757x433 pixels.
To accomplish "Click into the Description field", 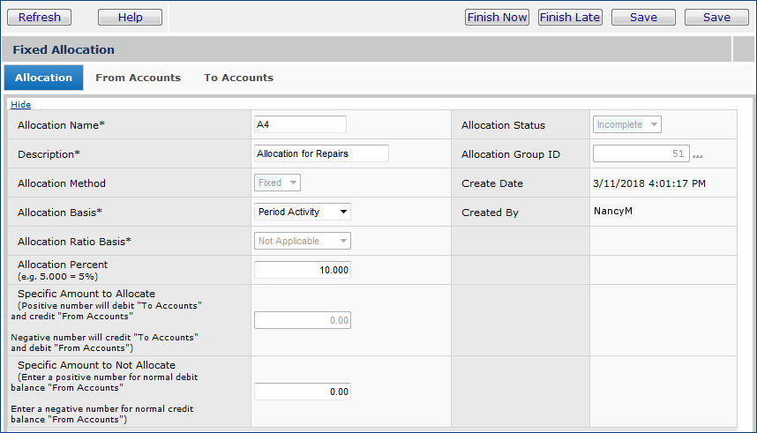I will [x=321, y=153].
